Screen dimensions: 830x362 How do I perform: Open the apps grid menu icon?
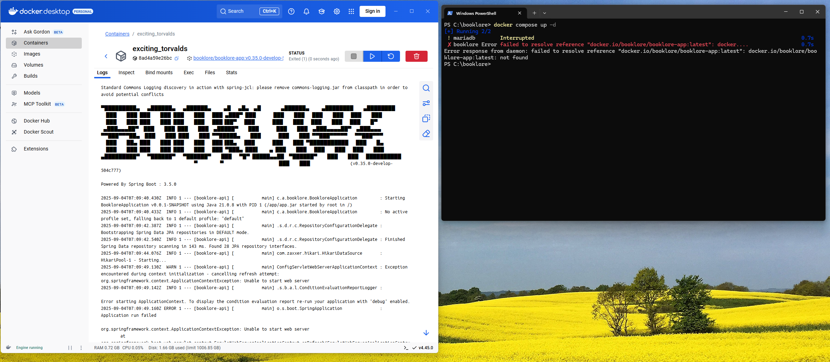[x=351, y=11]
